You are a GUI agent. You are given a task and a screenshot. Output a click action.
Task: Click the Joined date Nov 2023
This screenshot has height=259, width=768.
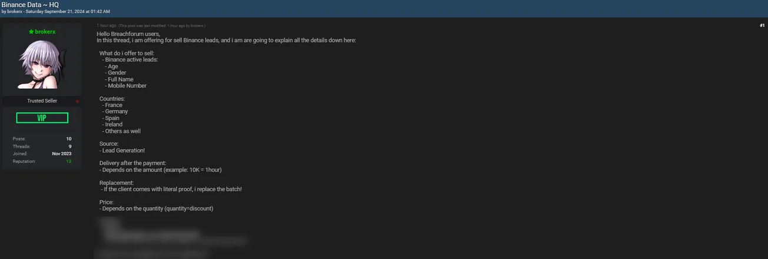coord(62,154)
